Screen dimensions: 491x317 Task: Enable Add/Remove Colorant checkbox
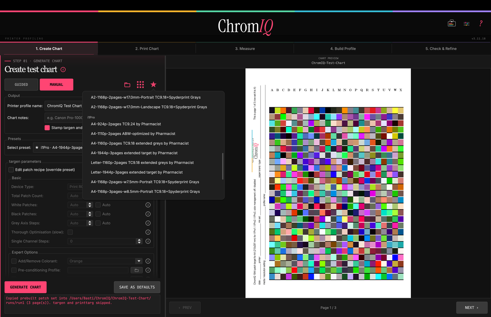pyautogui.click(x=14, y=261)
